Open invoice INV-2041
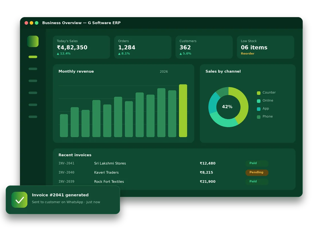Image resolution: width=314 pixels, height=234 pixels. tap(66, 163)
